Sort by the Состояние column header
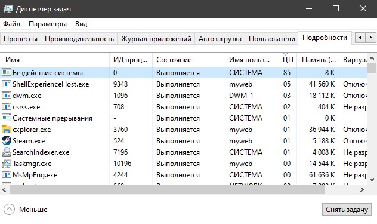 pos(188,60)
